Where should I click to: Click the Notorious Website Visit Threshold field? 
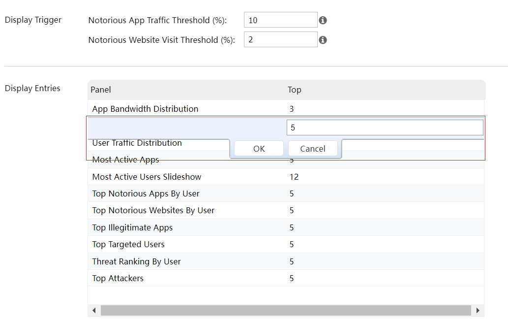coord(280,40)
